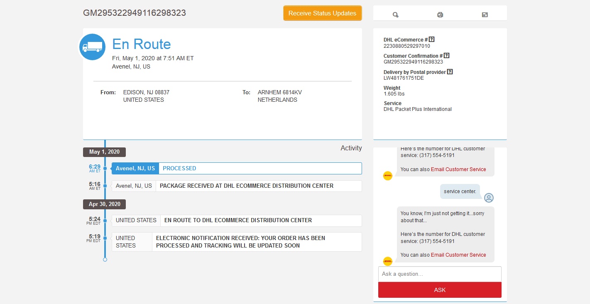Click the blue delivery truck status icon
This screenshot has width=590, height=304.
92,47
